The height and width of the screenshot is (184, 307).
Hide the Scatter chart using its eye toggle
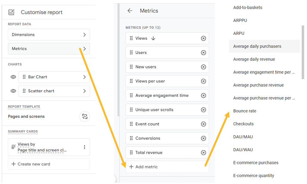pos(13,91)
